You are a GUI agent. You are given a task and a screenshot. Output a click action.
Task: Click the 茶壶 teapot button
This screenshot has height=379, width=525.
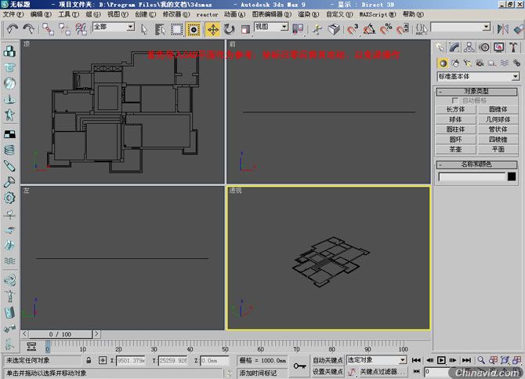(456, 149)
